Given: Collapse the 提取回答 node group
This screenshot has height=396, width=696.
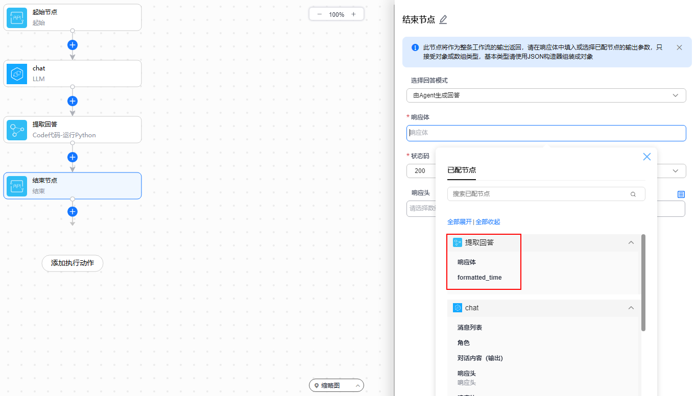Looking at the screenshot, I should click(631, 243).
